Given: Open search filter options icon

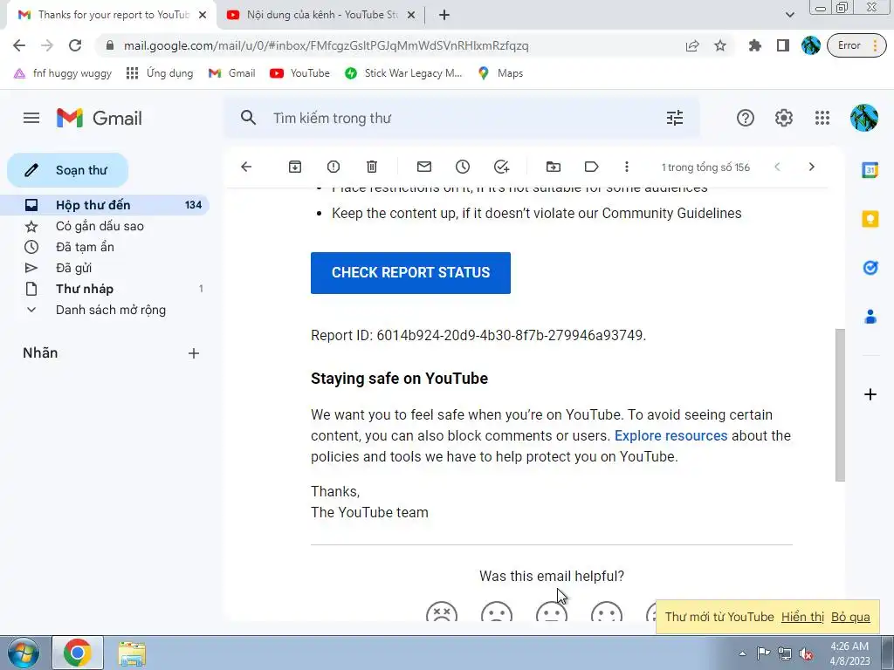Looking at the screenshot, I should tap(675, 118).
